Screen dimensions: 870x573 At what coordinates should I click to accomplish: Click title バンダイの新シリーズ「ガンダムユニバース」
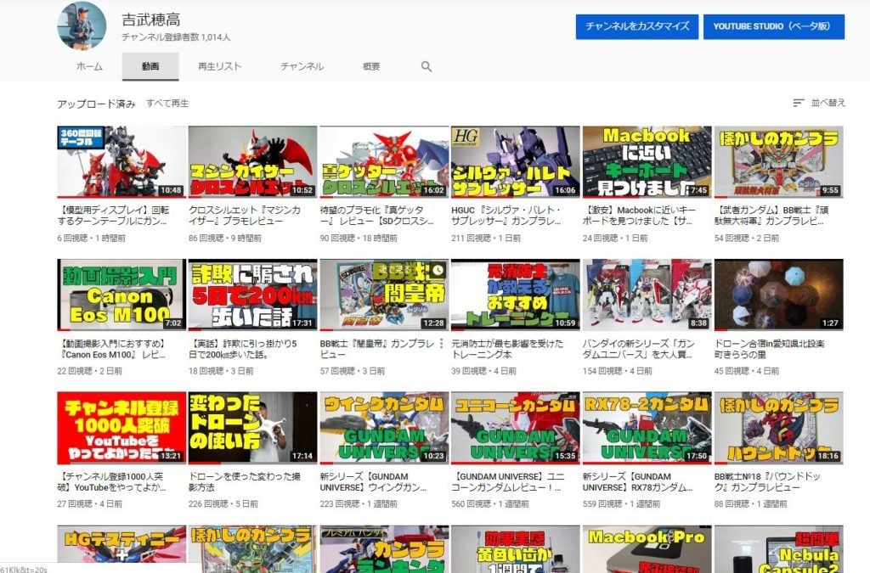(639, 349)
